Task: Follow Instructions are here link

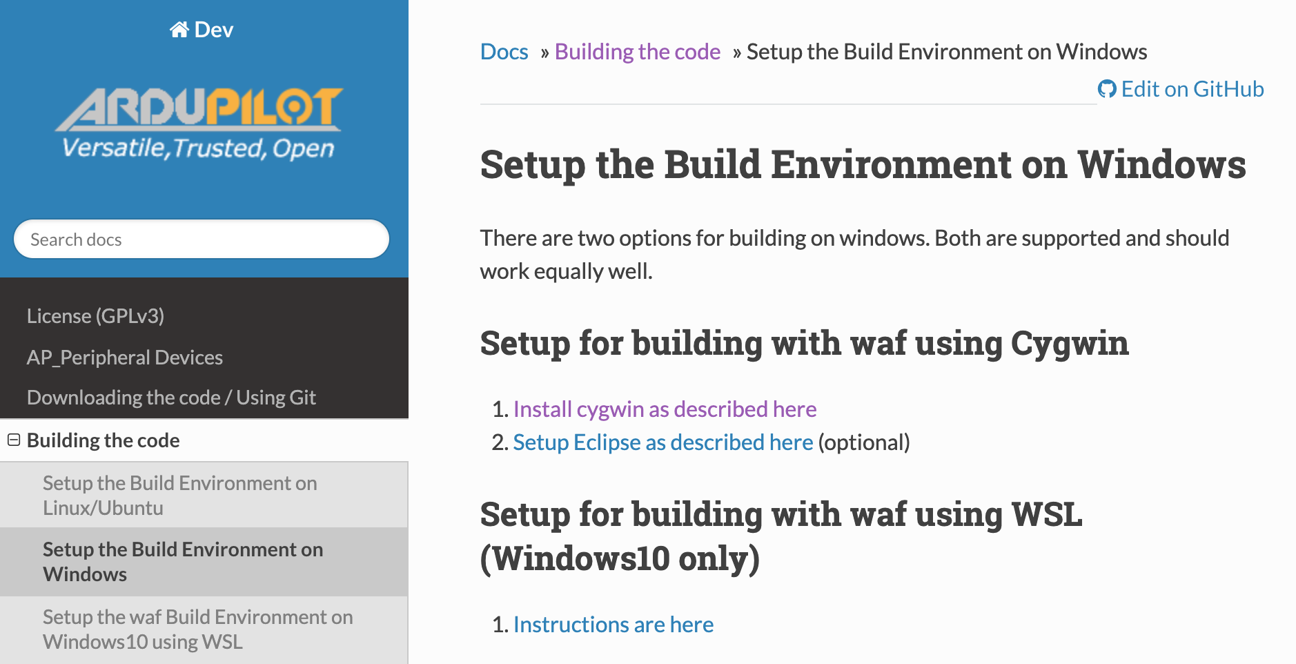Action: (613, 625)
